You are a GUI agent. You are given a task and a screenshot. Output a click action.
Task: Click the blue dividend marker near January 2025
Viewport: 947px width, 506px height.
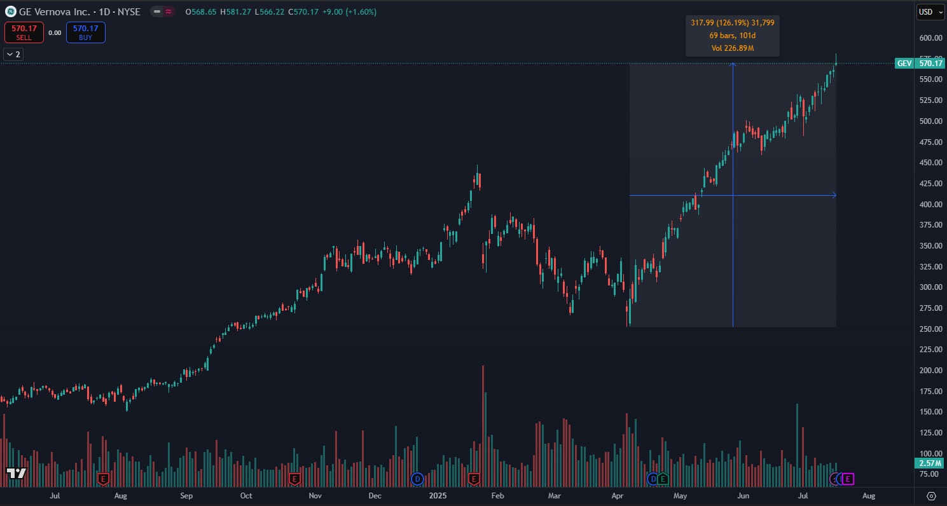[x=417, y=478]
